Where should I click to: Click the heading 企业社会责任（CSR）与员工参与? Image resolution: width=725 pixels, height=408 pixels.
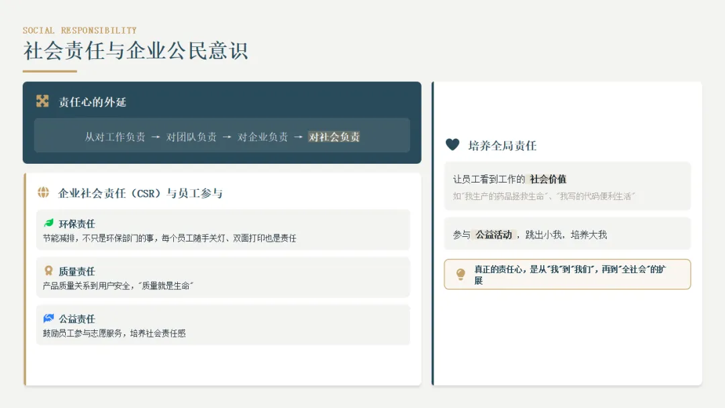tap(140, 193)
